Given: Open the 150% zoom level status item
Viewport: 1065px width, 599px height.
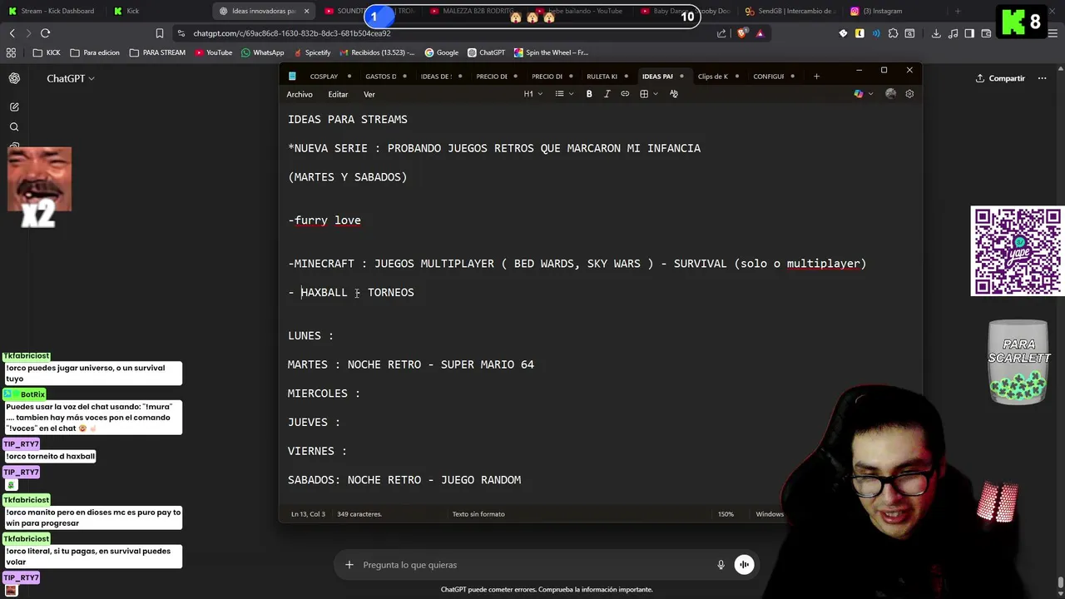Looking at the screenshot, I should pos(726,514).
